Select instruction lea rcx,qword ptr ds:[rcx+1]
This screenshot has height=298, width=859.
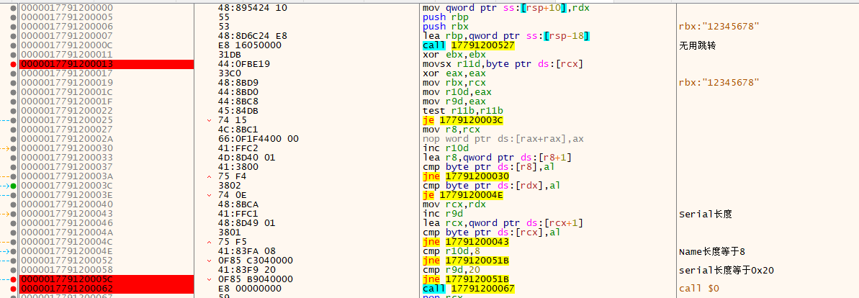click(x=503, y=222)
